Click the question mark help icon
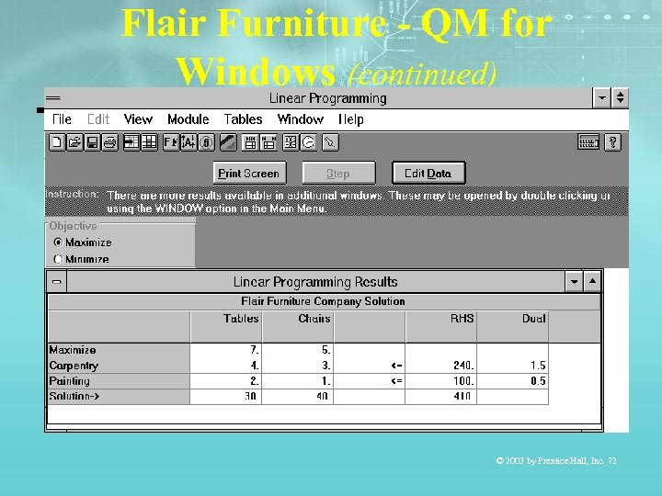662x496 pixels. [x=612, y=142]
